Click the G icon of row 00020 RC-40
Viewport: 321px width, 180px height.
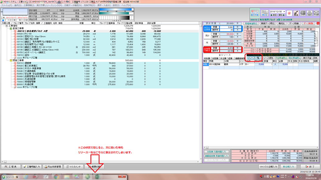point(15,34)
